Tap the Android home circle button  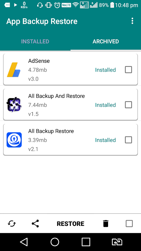(55, 242)
